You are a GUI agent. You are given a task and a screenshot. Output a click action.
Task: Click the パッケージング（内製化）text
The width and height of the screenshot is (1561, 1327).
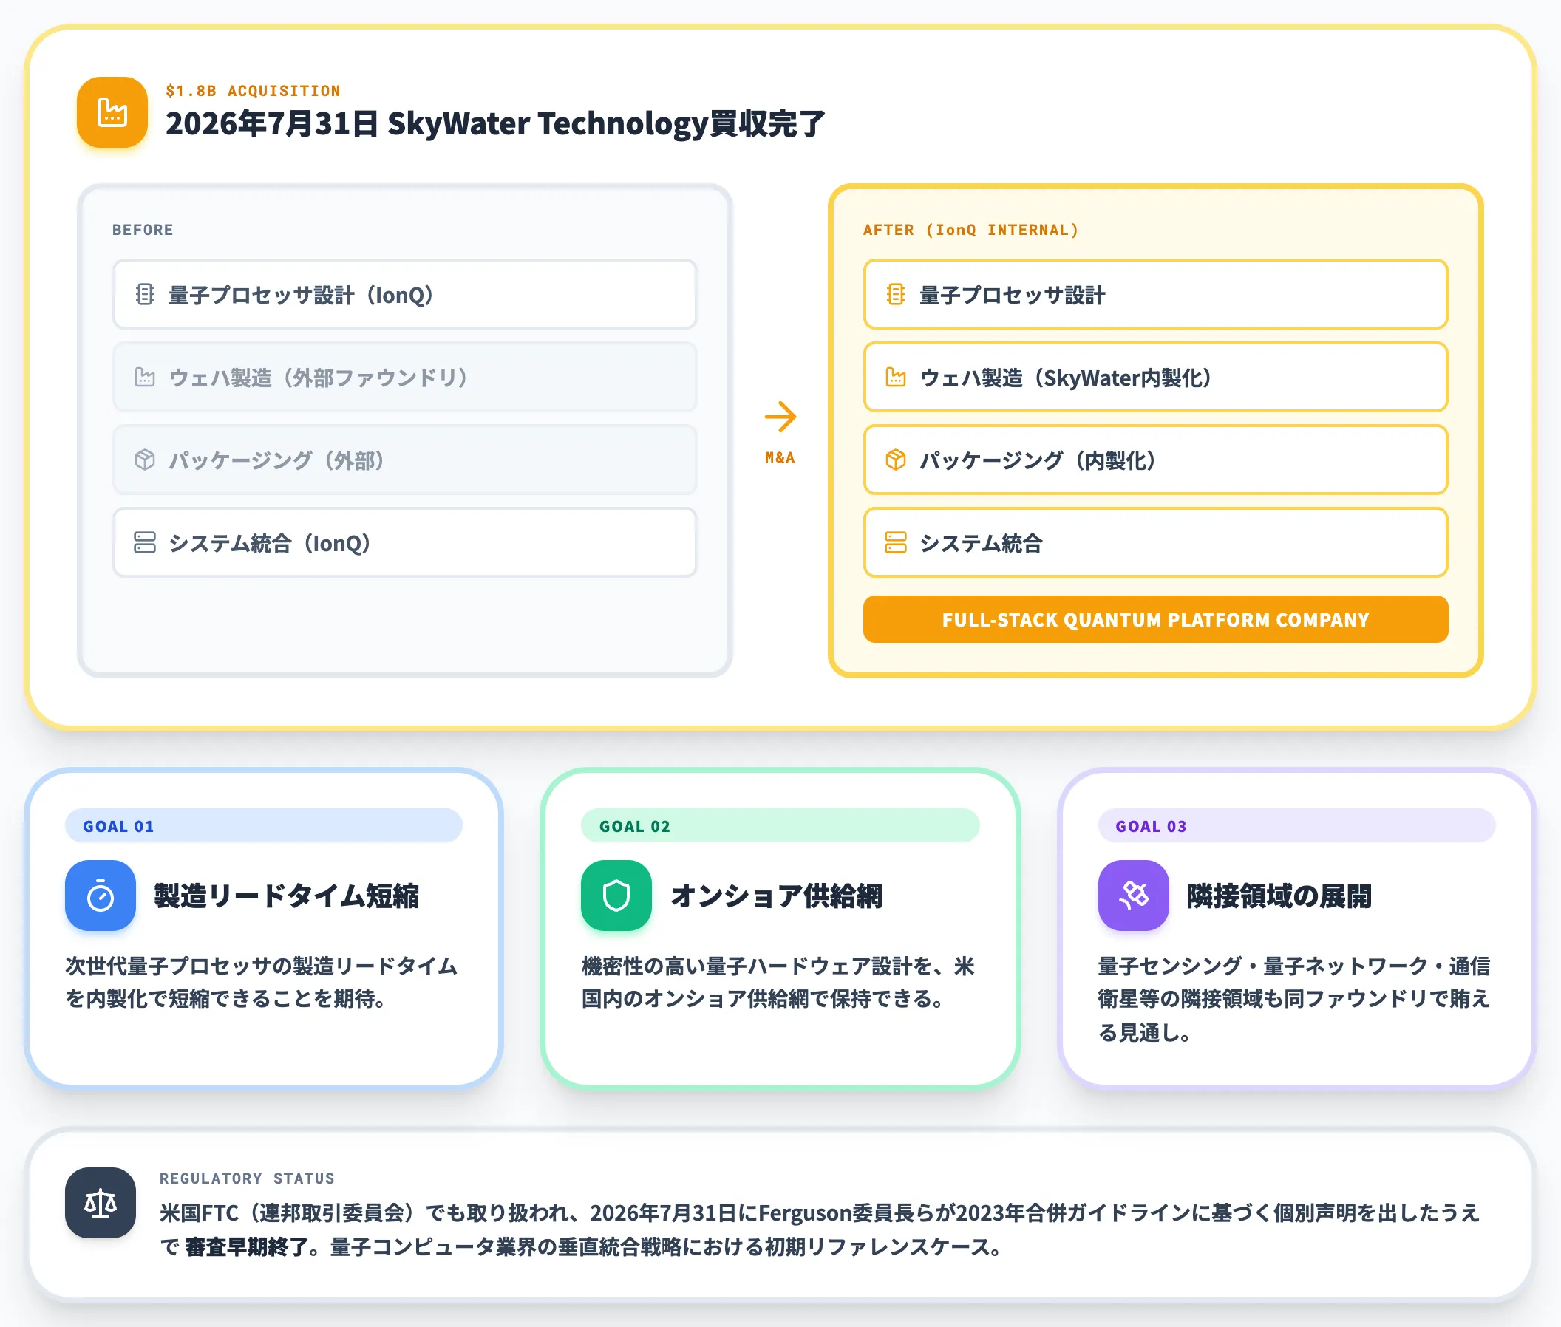pos(1038,460)
